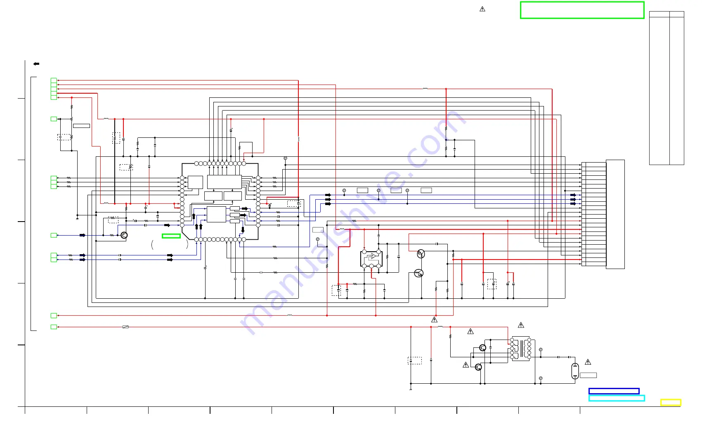This screenshot has height=439, width=702.
Task: Click the downward black arrow inside the main IC
Action: point(243,230)
